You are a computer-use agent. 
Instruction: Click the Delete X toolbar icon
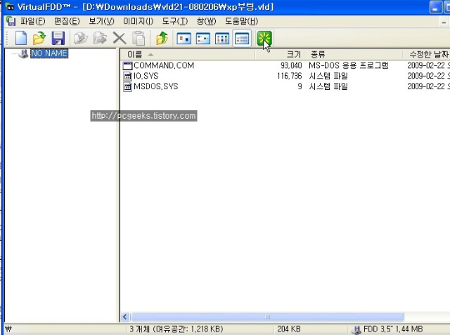(x=119, y=38)
